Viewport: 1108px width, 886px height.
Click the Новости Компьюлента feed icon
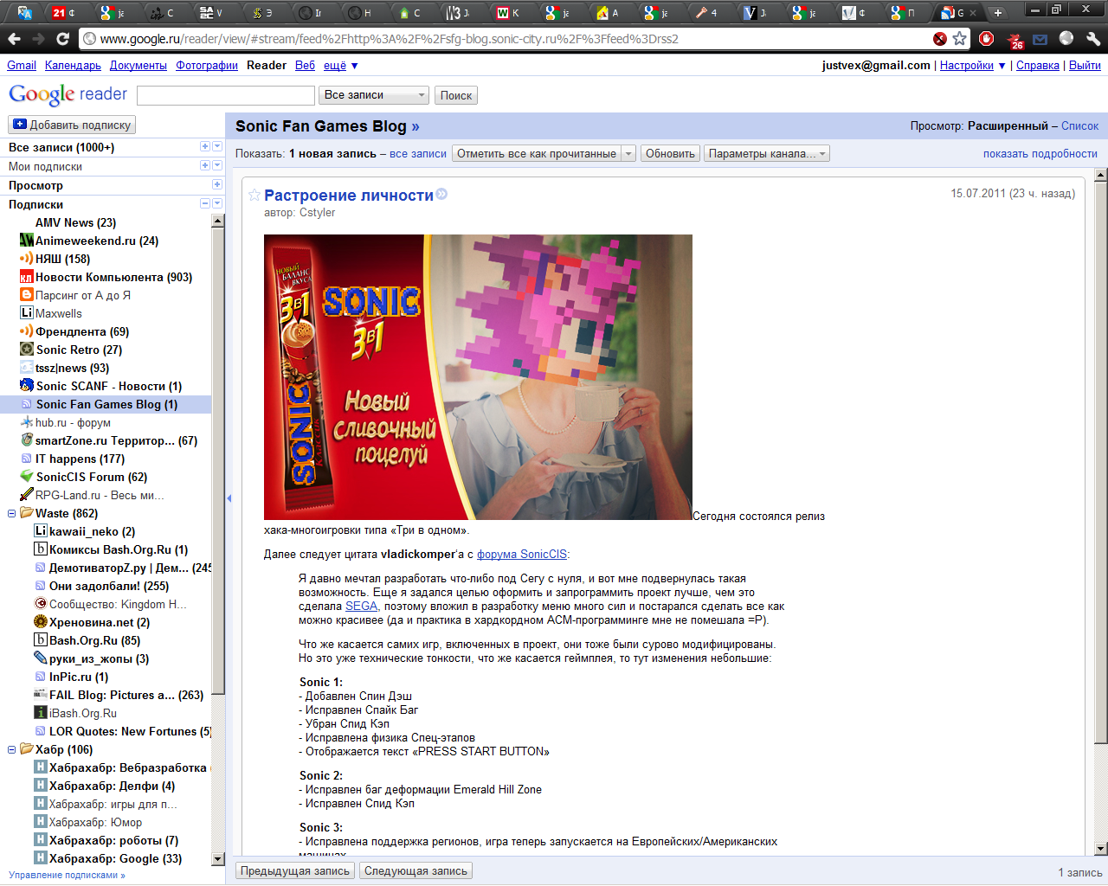tap(27, 277)
